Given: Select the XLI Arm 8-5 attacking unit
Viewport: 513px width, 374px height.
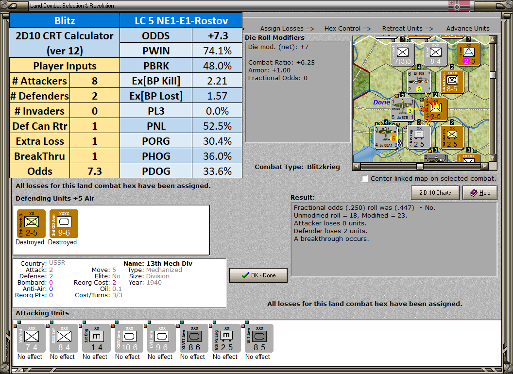Looking at the screenshot, I should pos(259,339).
